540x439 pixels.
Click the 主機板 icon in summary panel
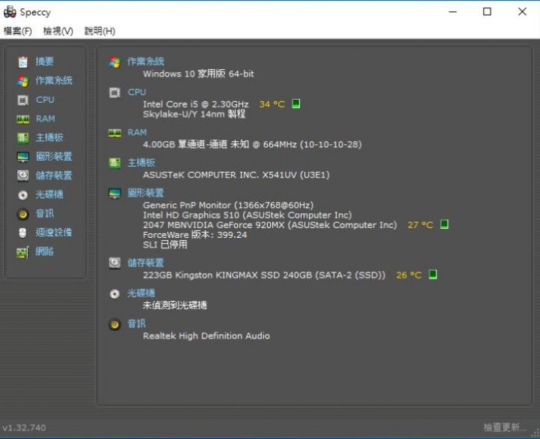tap(114, 163)
